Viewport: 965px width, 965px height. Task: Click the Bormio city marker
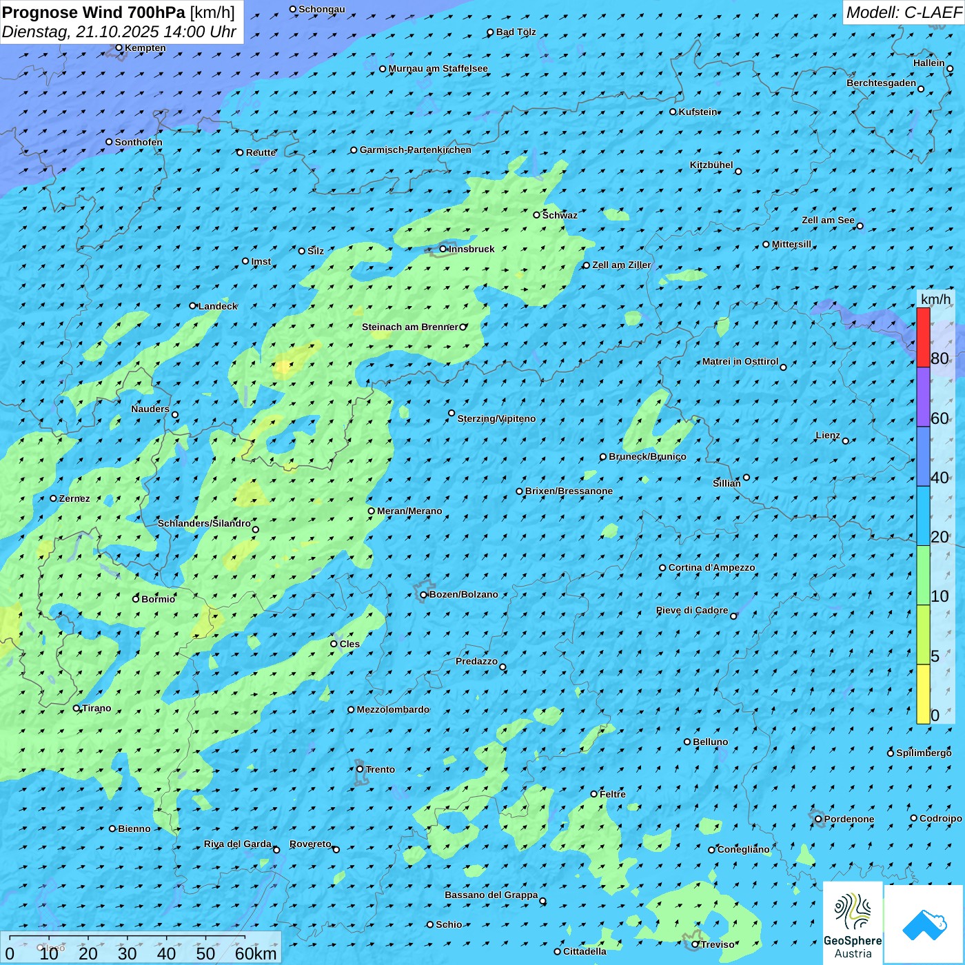[x=136, y=599]
